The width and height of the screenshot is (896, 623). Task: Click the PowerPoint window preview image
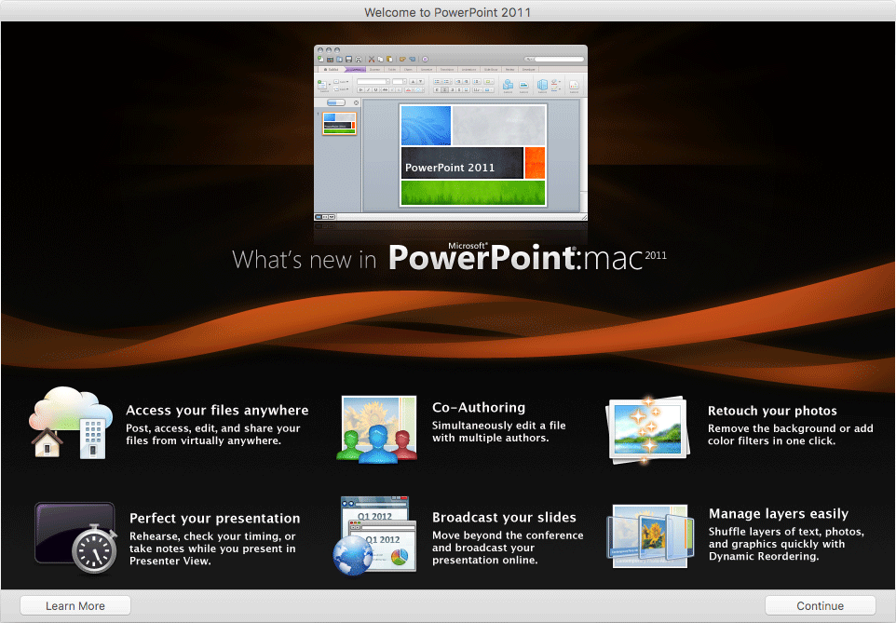(x=451, y=132)
